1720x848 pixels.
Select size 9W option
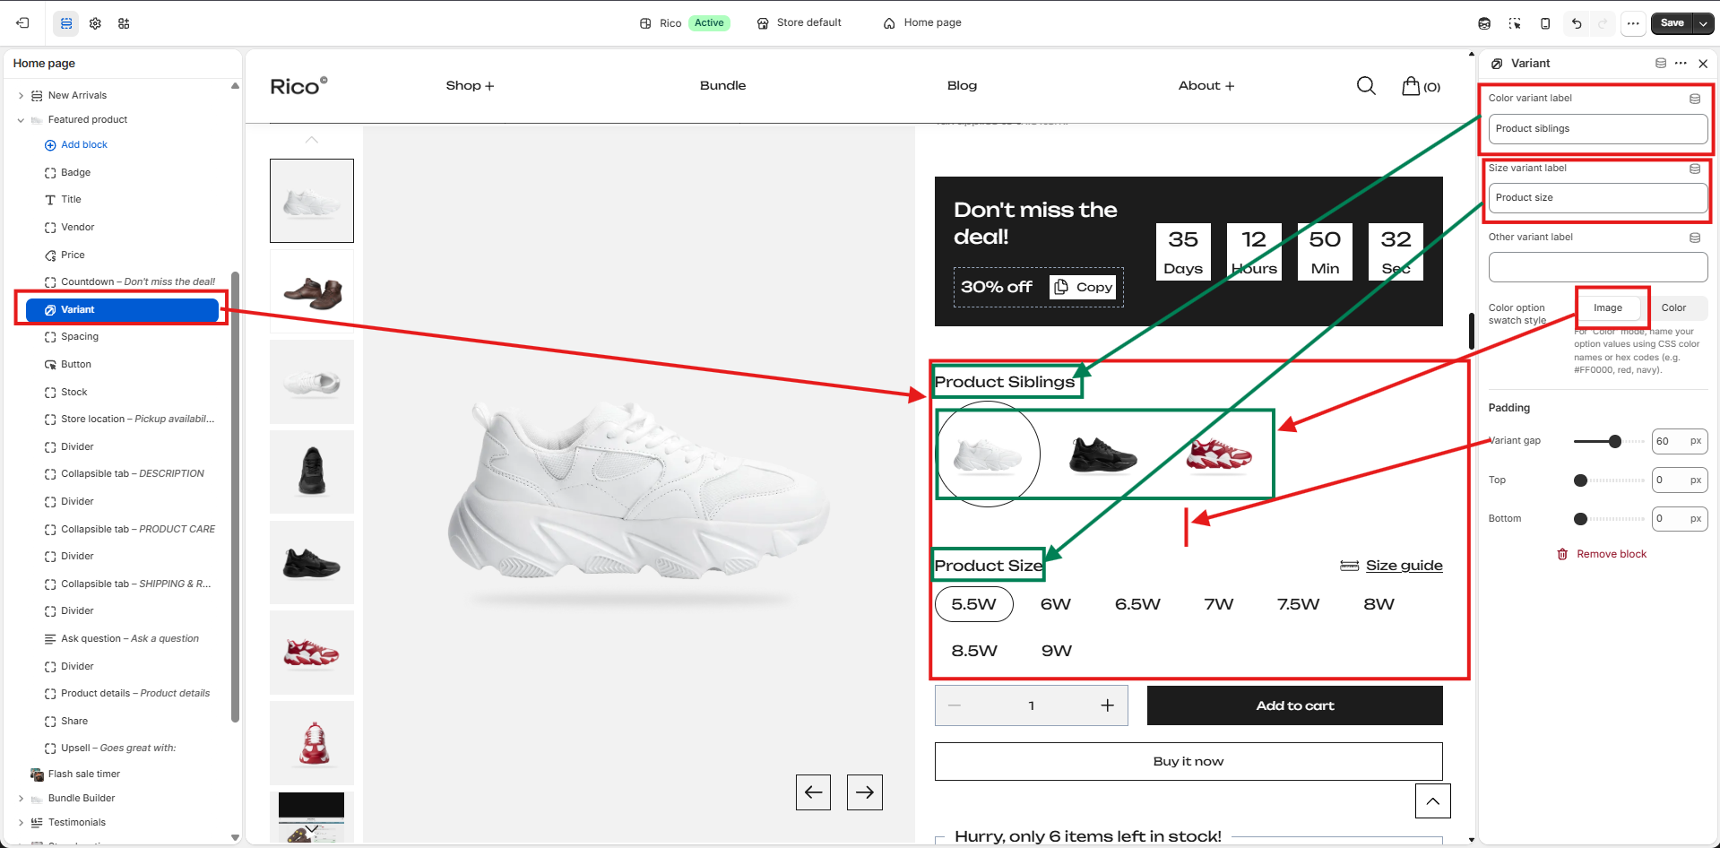point(1057,651)
